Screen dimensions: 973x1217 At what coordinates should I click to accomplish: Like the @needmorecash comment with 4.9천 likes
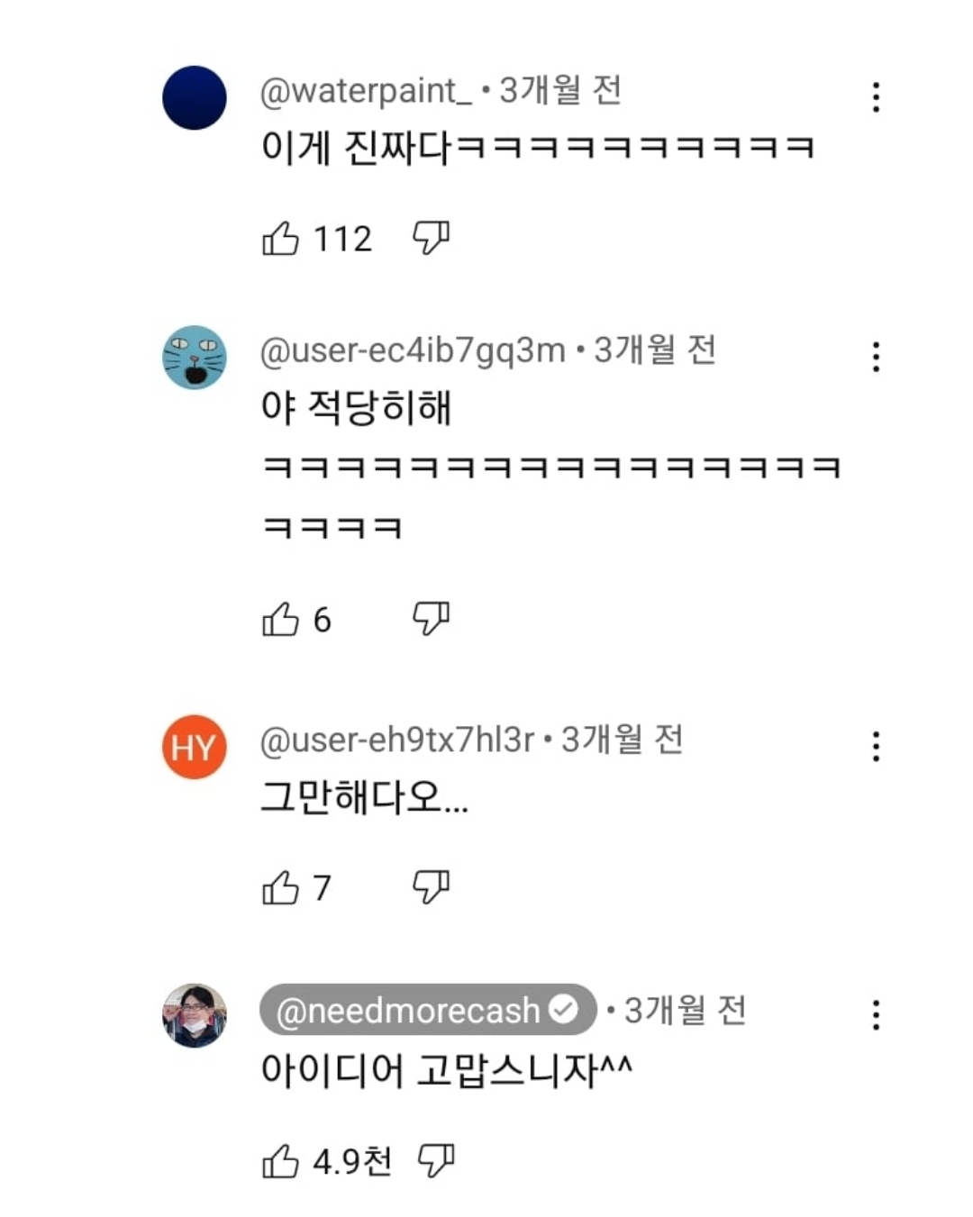pos(280,1161)
